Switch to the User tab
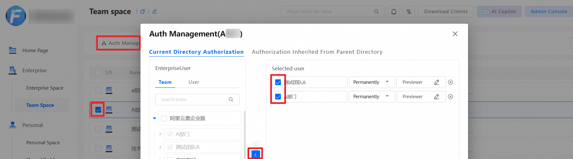573x159 pixels. coord(194,82)
